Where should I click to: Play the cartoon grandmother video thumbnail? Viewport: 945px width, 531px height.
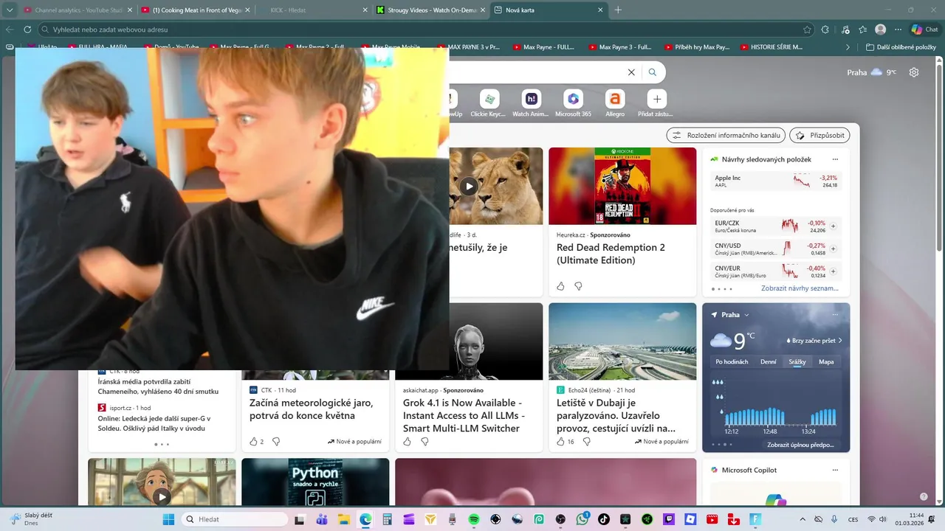coord(162,496)
